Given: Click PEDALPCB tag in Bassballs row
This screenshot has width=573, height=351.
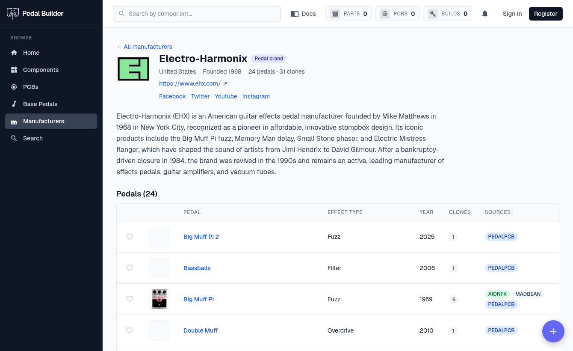Looking at the screenshot, I should click(501, 268).
